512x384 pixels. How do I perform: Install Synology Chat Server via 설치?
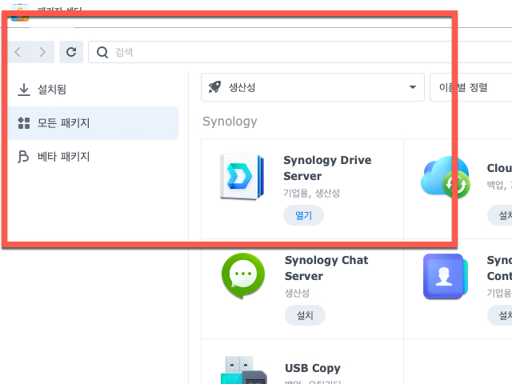pos(305,315)
